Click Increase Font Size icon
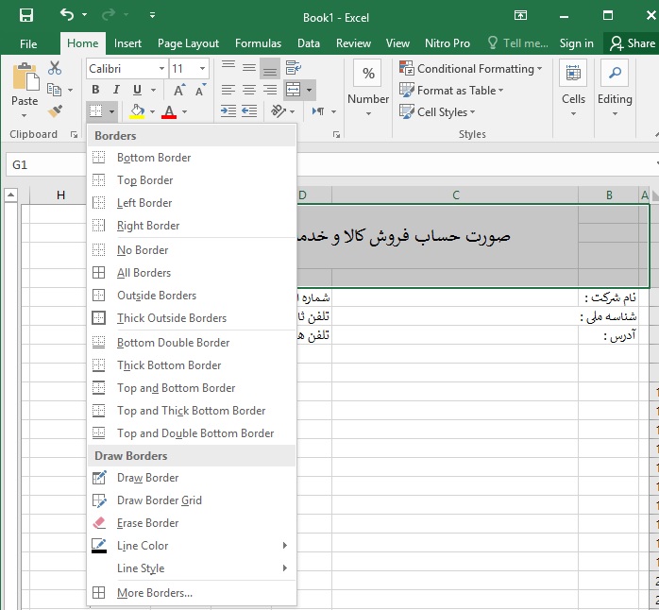659x610 pixels. [179, 90]
